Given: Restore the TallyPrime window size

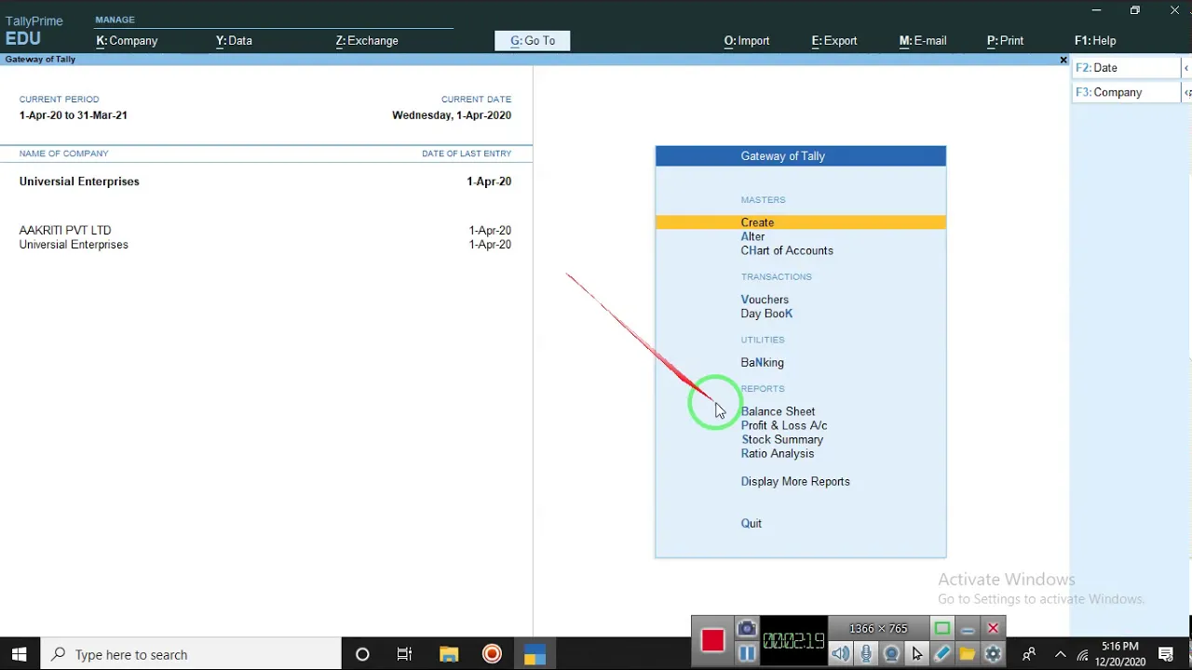Looking at the screenshot, I should [1134, 10].
